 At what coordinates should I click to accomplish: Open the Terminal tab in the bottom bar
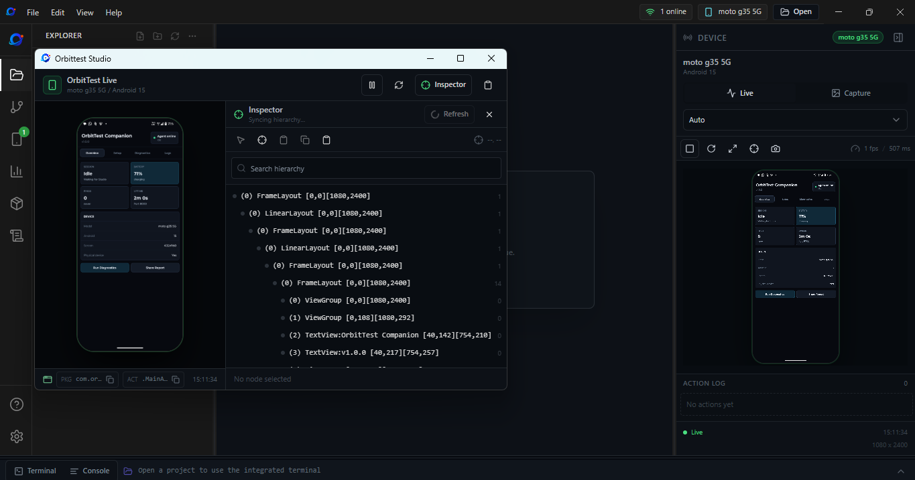click(36, 471)
